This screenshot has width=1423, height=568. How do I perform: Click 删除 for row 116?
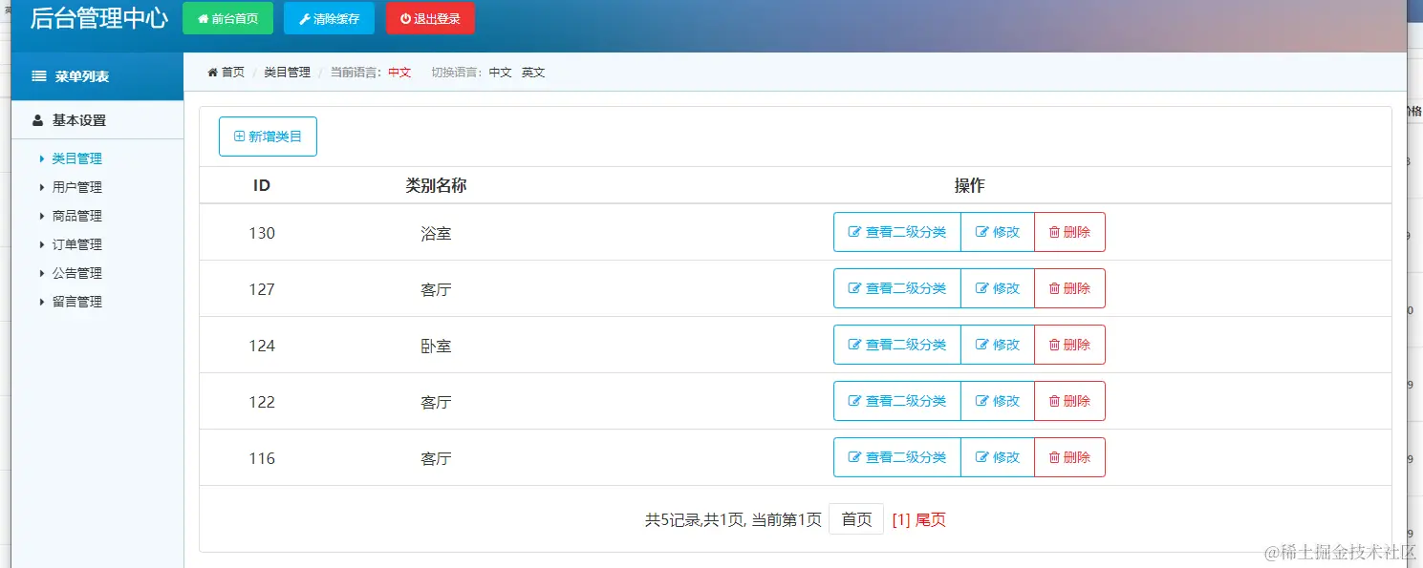[x=1070, y=457]
